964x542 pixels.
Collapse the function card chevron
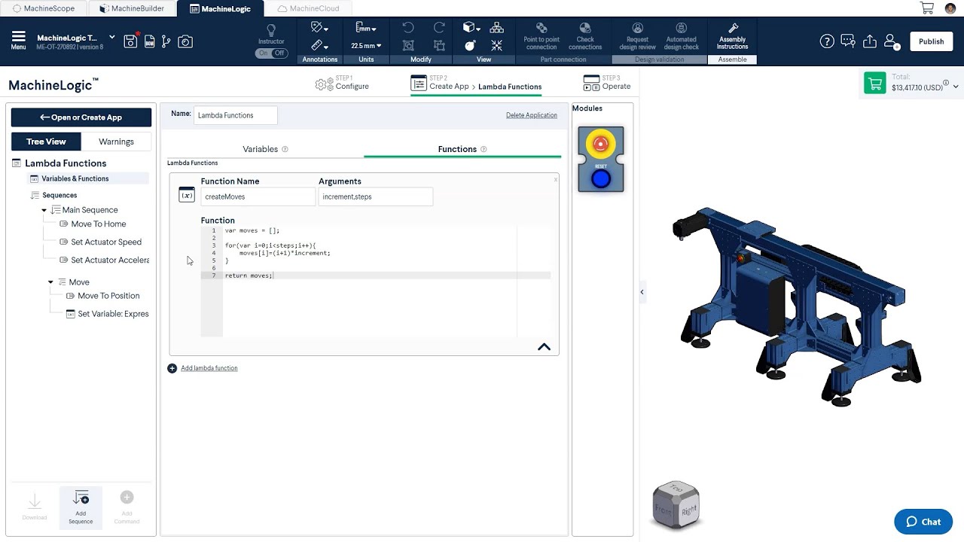tap(544, 347)
